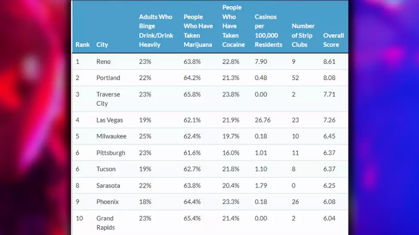Click the Number of Strip Clubs header
The height and width of the screenshot is (235, 419).
coord(303,35)
